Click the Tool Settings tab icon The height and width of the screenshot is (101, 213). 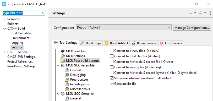(x=56, y=43)
